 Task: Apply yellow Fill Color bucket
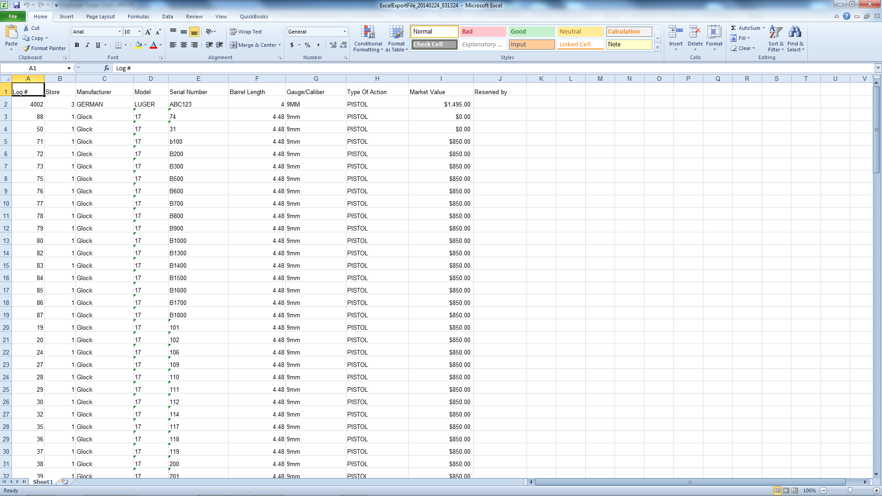click(139, 45)
